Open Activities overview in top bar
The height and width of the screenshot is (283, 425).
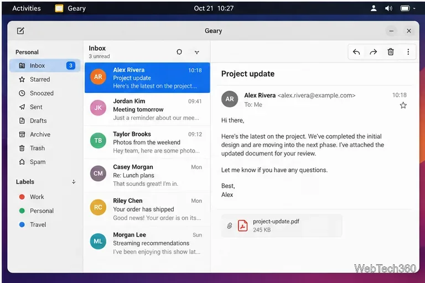[27, 8]
